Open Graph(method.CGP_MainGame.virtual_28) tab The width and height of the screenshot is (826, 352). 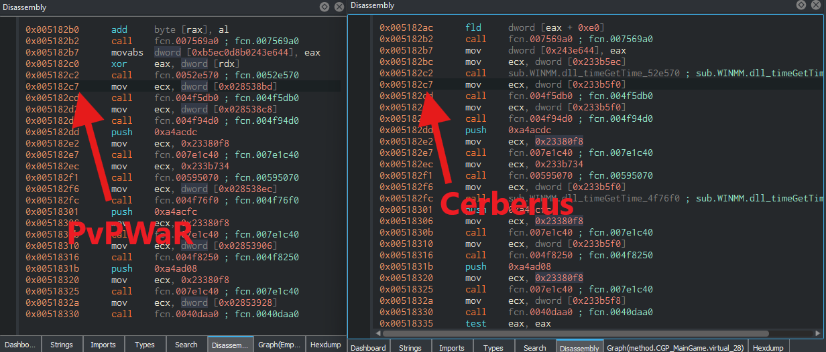pyautogui.click(x=675, y=348)
